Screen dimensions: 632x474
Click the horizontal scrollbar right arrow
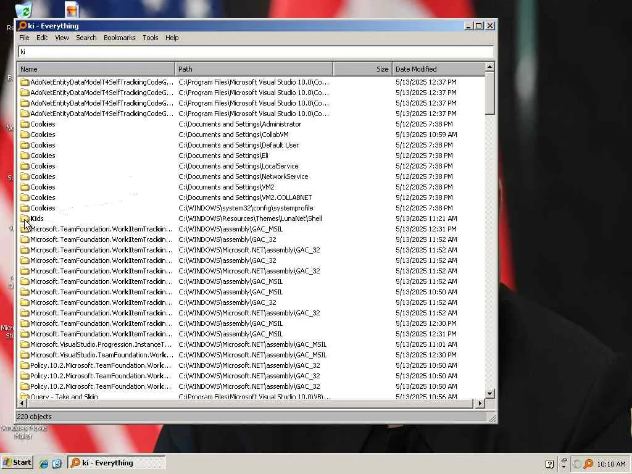(x=480, y=403)
